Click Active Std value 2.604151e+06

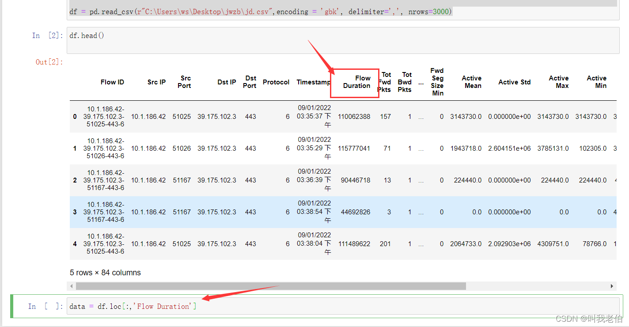pos(509,148)
